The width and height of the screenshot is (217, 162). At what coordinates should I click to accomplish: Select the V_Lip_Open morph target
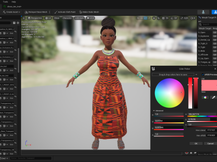(203, 58)
